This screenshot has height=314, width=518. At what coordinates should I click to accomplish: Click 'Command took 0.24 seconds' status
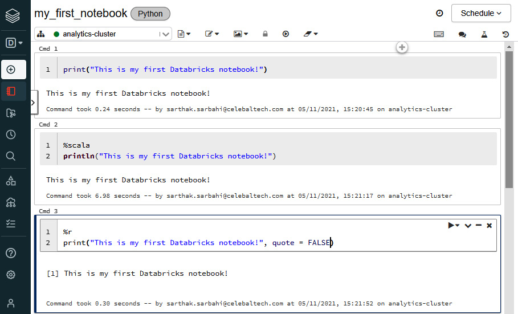tap(249, 109)
